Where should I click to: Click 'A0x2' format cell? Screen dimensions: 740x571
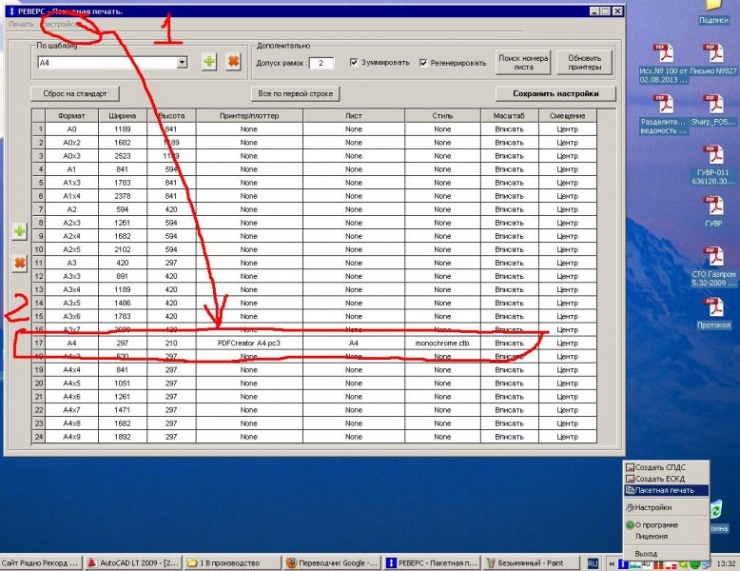pyautogui.click(x=71, y=143)
